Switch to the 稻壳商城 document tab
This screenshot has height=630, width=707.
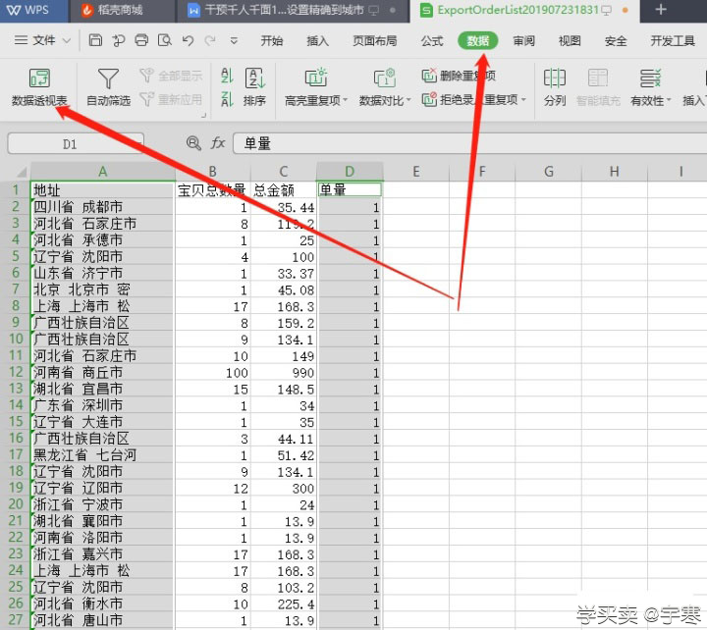122,10
